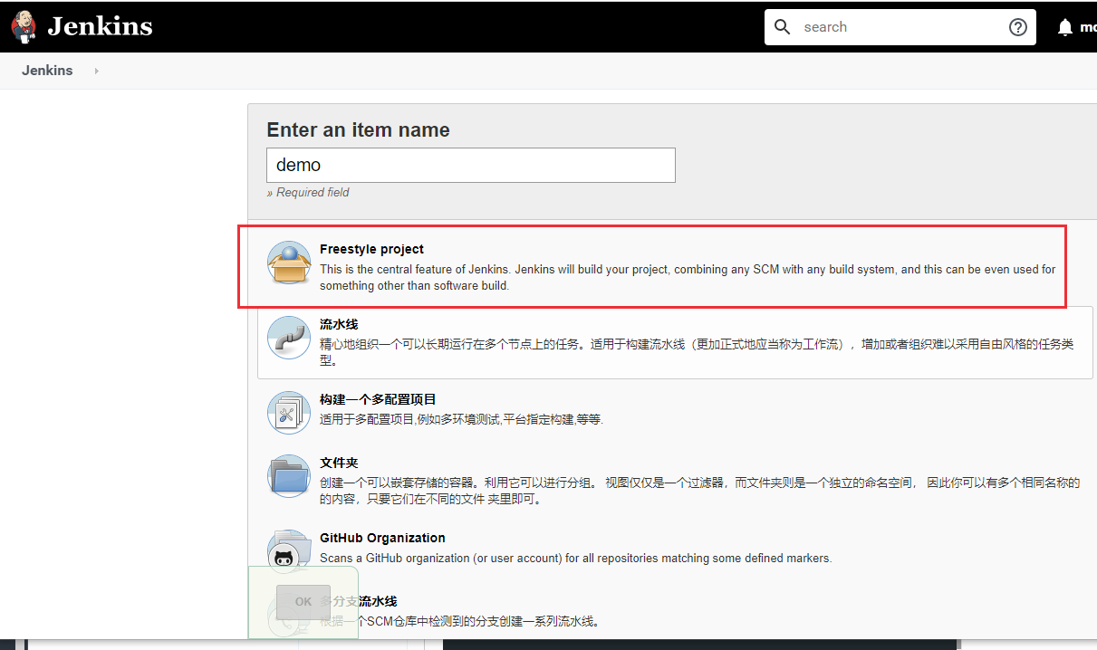Go to Jenkins breadcrumb link
Viewport: 1097px width, 650px height.
point(47,71)
